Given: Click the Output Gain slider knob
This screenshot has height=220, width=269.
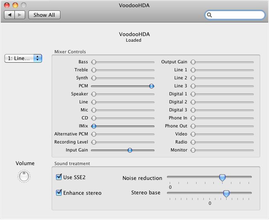Looking at the screenshot, I should pos(193,62).
